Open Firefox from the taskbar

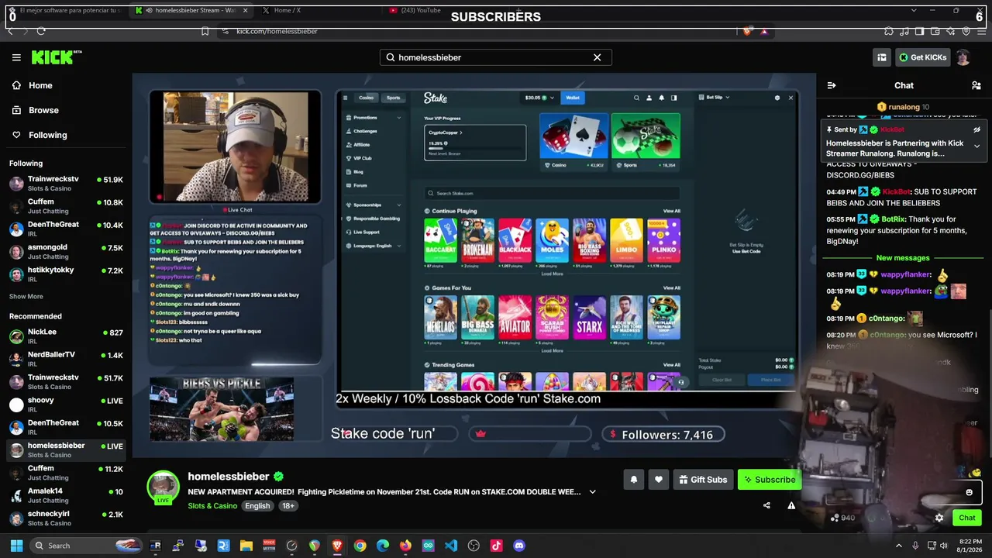coord(405,546)
